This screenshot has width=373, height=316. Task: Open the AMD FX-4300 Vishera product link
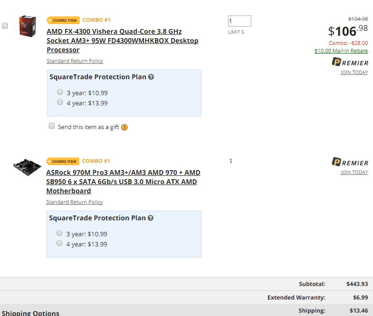(x=123, y=41)
